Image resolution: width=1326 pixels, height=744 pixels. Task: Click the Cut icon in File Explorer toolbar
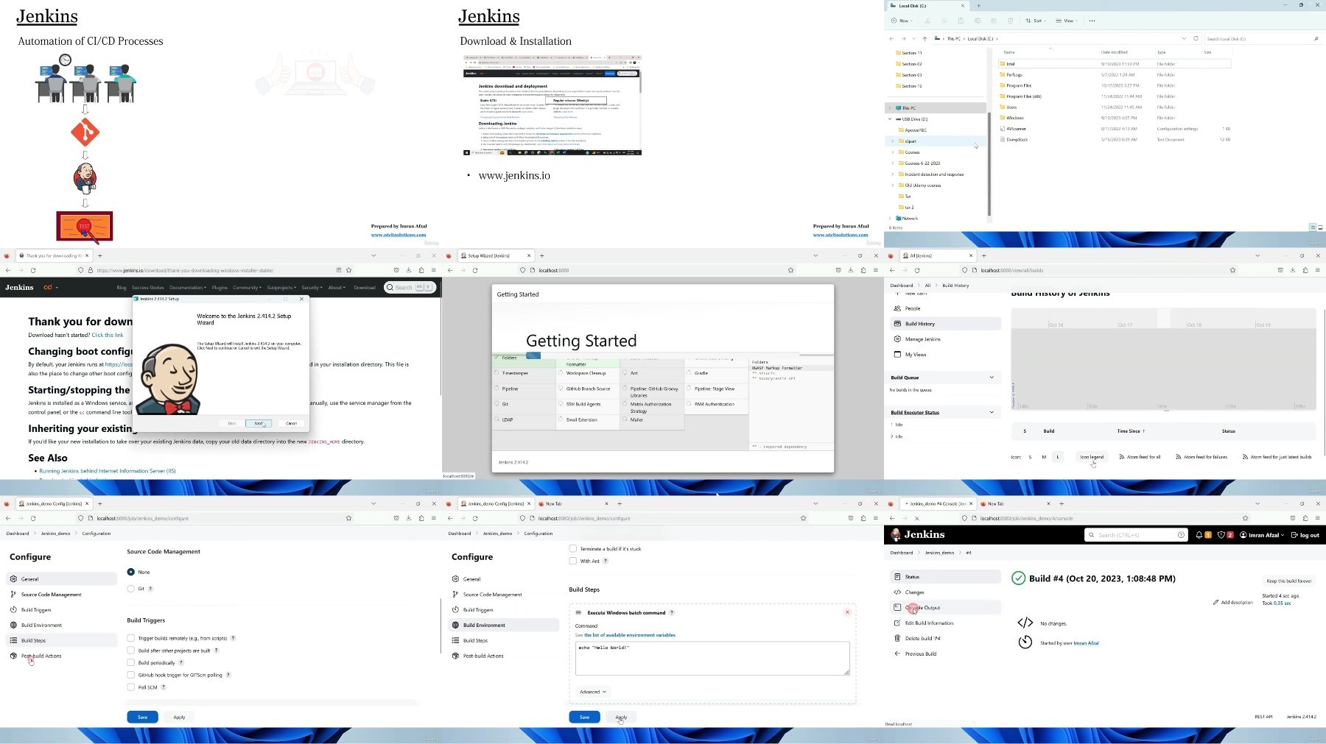(927, 21)
